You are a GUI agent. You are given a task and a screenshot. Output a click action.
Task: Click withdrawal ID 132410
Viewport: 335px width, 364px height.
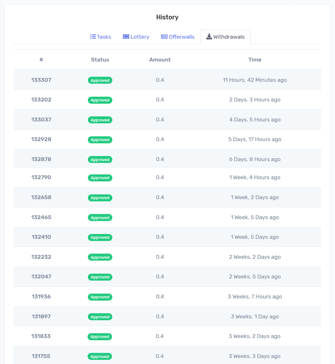[x=41, y=237]
